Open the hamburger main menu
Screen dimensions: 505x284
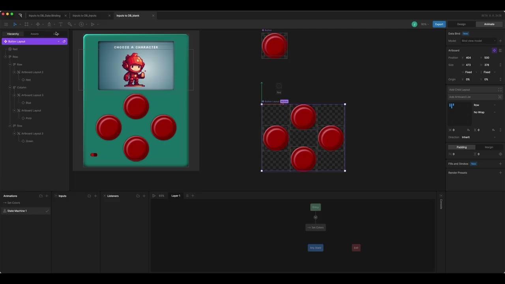(6, 24)
